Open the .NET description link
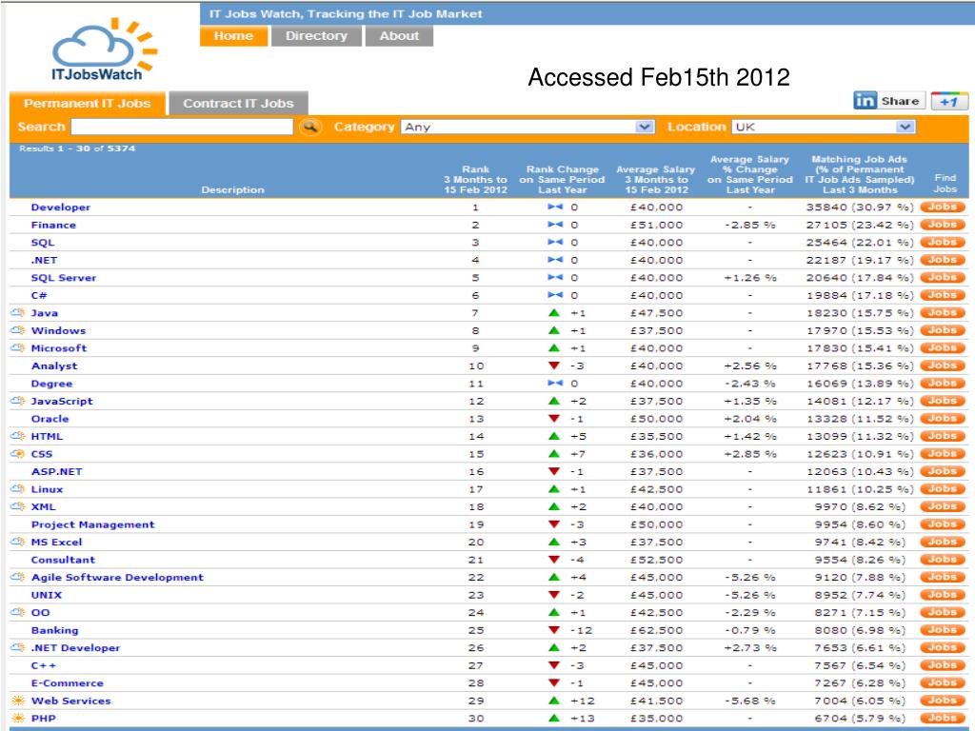This screenshot has height=731, width=975. pos(44,260)
